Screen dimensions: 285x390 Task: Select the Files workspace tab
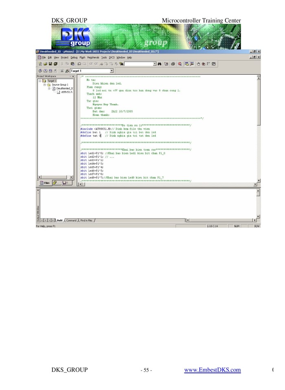coord(44,183)
